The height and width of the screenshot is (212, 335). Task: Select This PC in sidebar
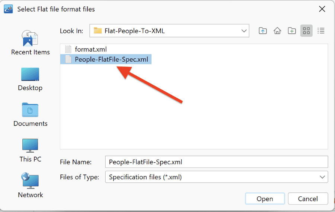point(31,150)
